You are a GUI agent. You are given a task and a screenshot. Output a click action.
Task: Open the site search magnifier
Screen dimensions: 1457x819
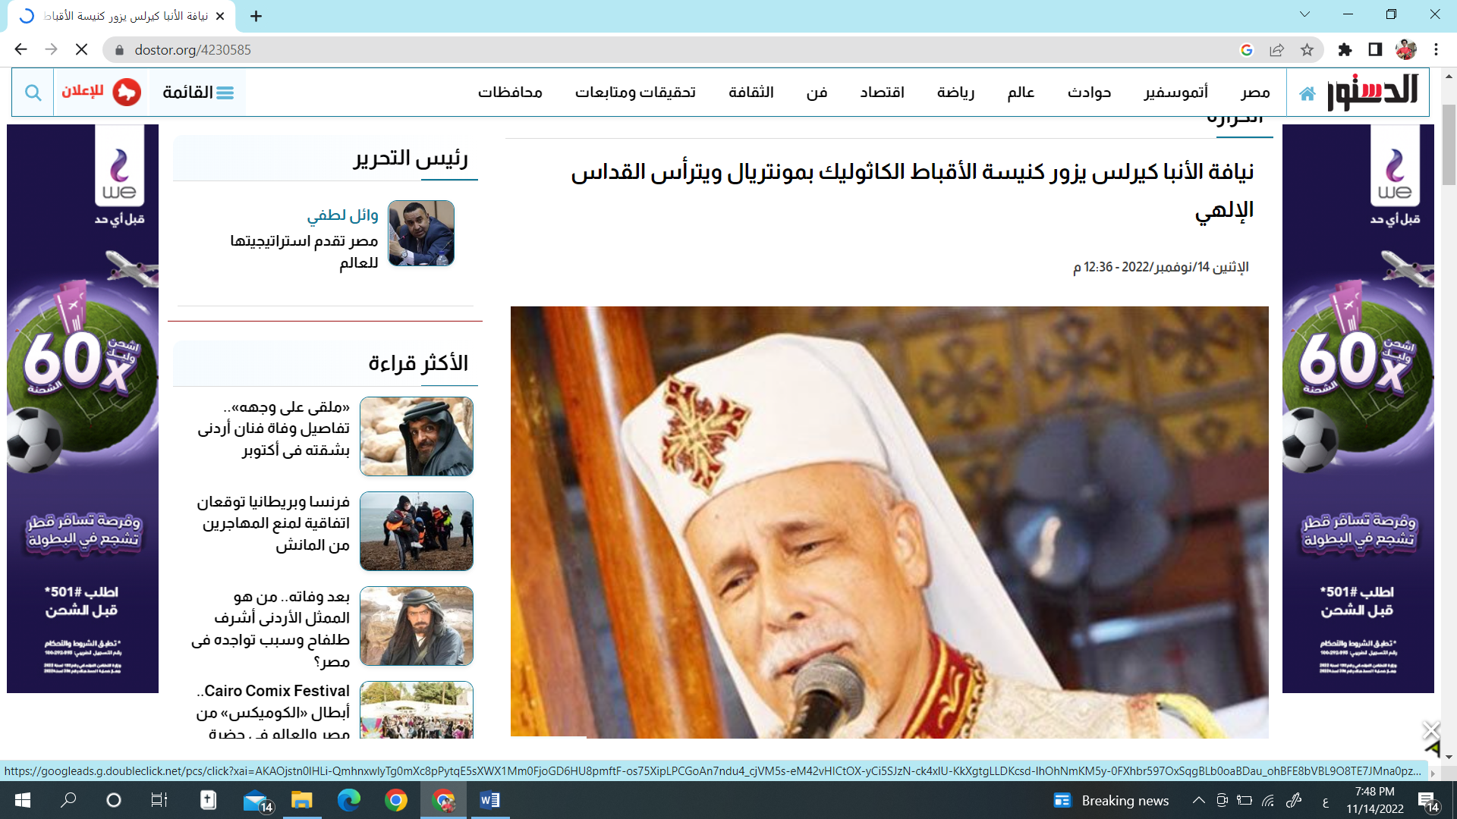[33, 93]
